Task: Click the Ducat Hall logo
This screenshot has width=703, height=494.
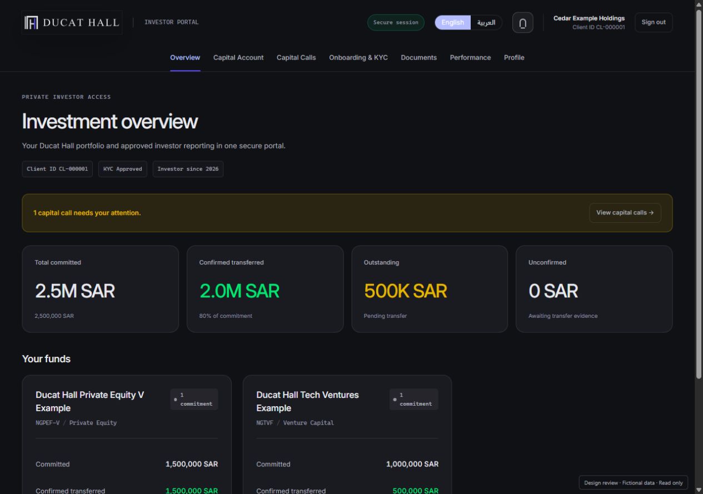Action: click(72, 22)
